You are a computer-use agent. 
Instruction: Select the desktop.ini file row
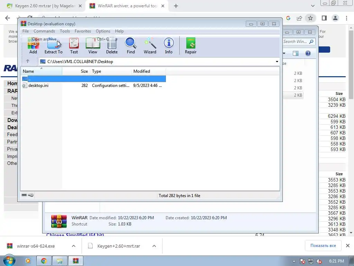[x=94, y=86]
